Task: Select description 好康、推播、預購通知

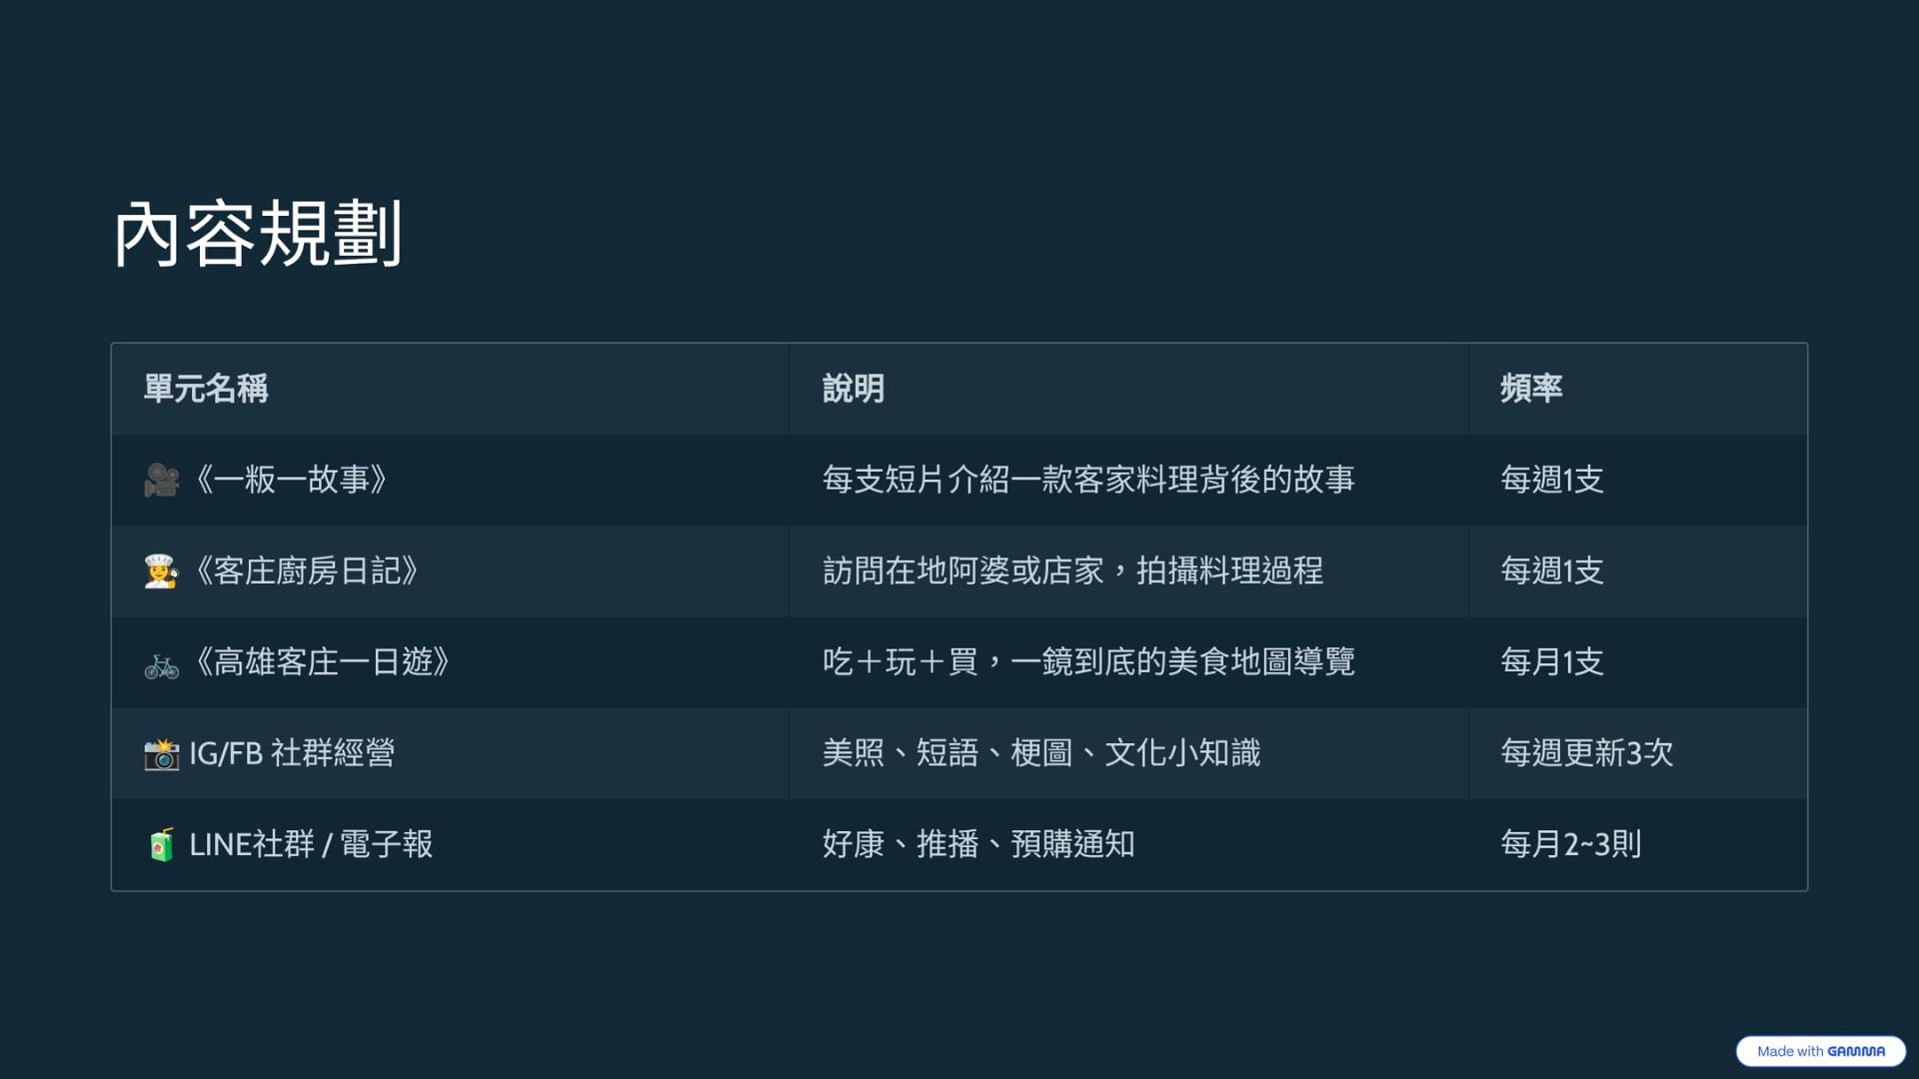Action: tap(978, 844)
